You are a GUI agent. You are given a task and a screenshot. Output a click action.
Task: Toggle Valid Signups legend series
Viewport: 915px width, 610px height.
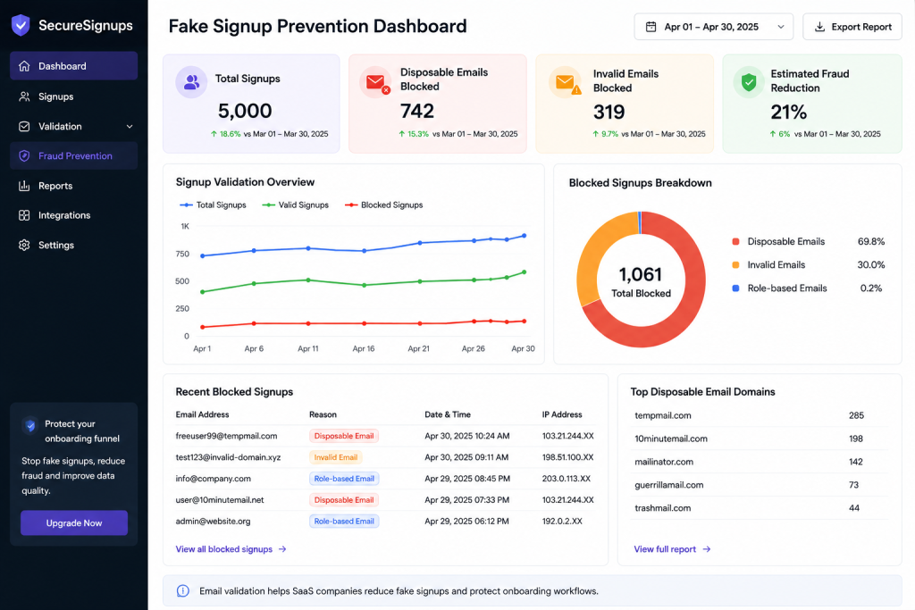tap(295, 205)
